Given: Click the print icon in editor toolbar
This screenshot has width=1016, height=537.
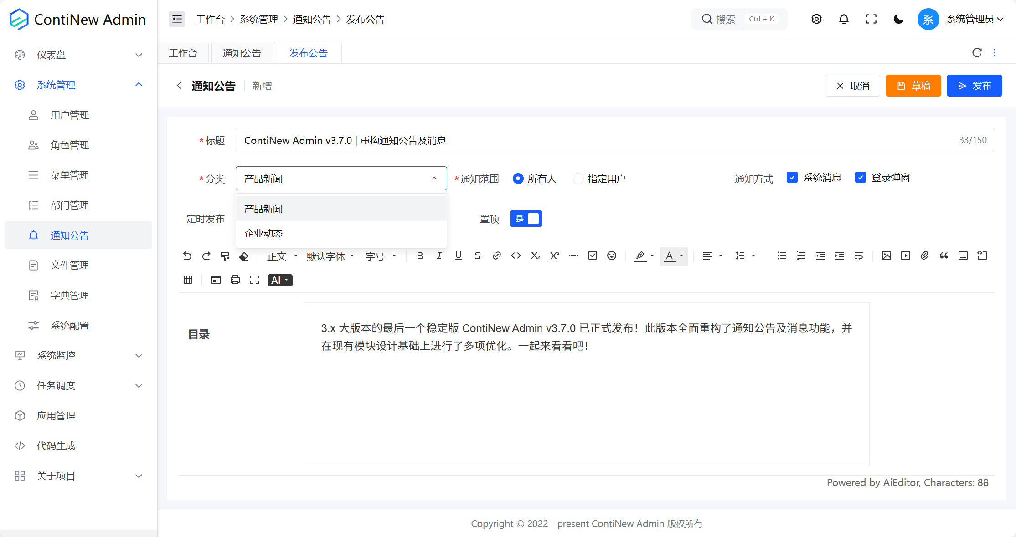Looking at the screenshot, I should point(235,280).
